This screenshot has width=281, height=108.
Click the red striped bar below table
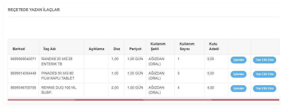[x=144, y=100]
